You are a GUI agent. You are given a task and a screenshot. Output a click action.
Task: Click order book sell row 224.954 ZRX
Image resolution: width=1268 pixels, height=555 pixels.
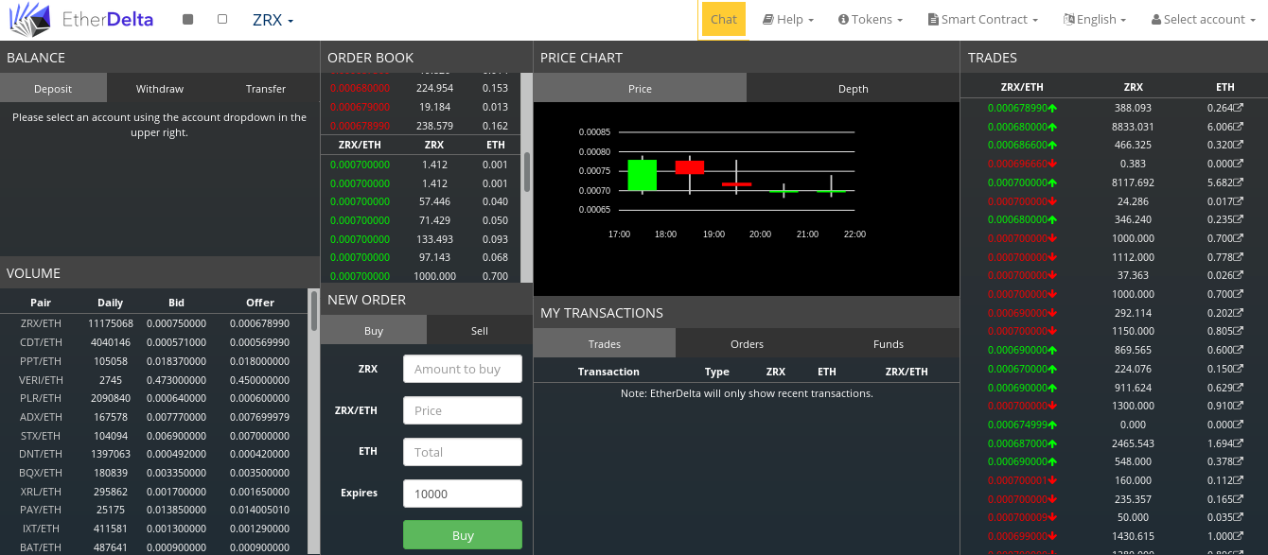tap(421, 88)
